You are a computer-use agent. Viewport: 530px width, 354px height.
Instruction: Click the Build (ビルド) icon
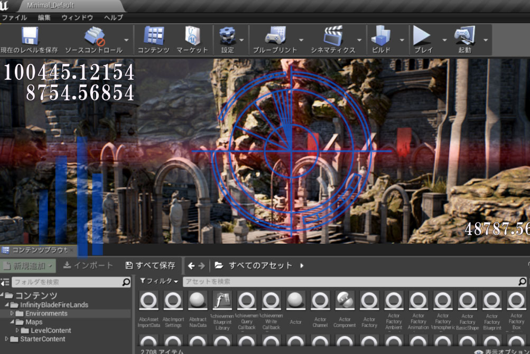381,36
